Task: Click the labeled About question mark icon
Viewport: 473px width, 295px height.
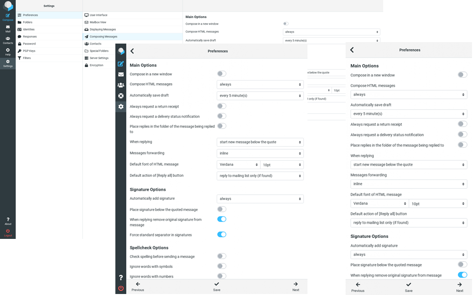Action: pyautogui.click(x=8, y=221)
